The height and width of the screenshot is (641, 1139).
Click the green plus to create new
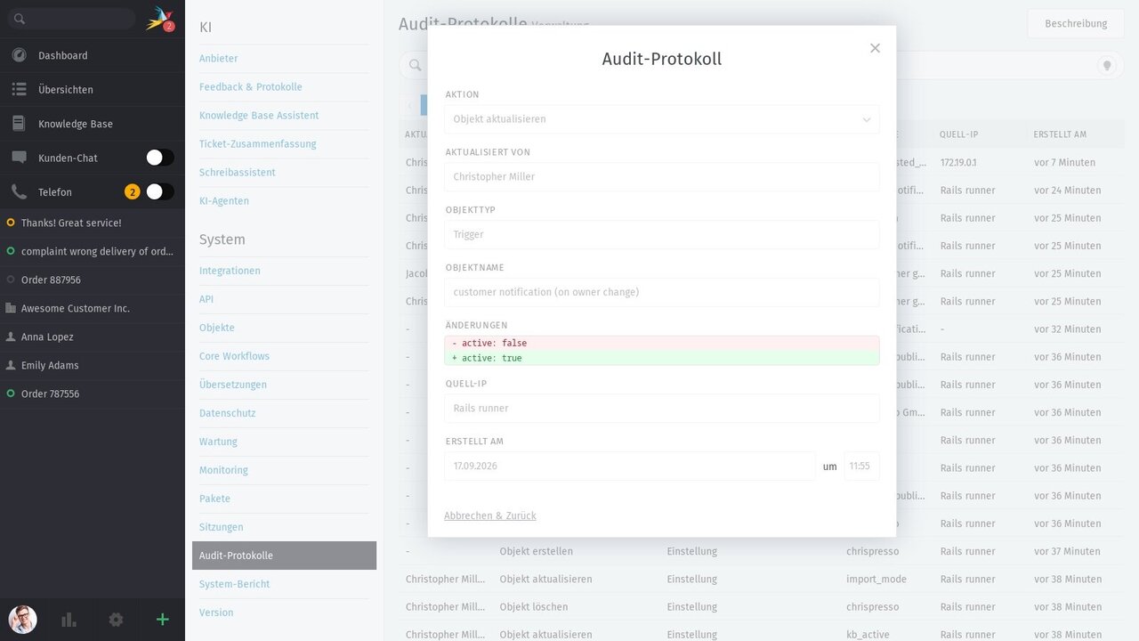[162, 620]
